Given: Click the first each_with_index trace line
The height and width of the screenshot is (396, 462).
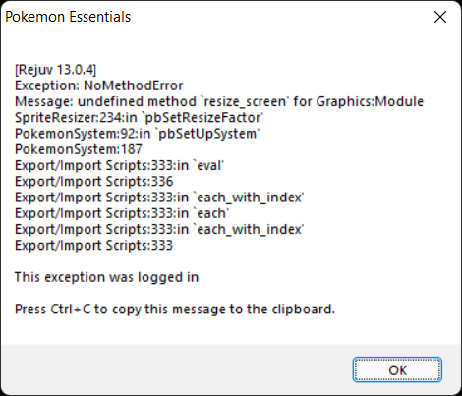Looking at the screenshot, I should point(159,198).
